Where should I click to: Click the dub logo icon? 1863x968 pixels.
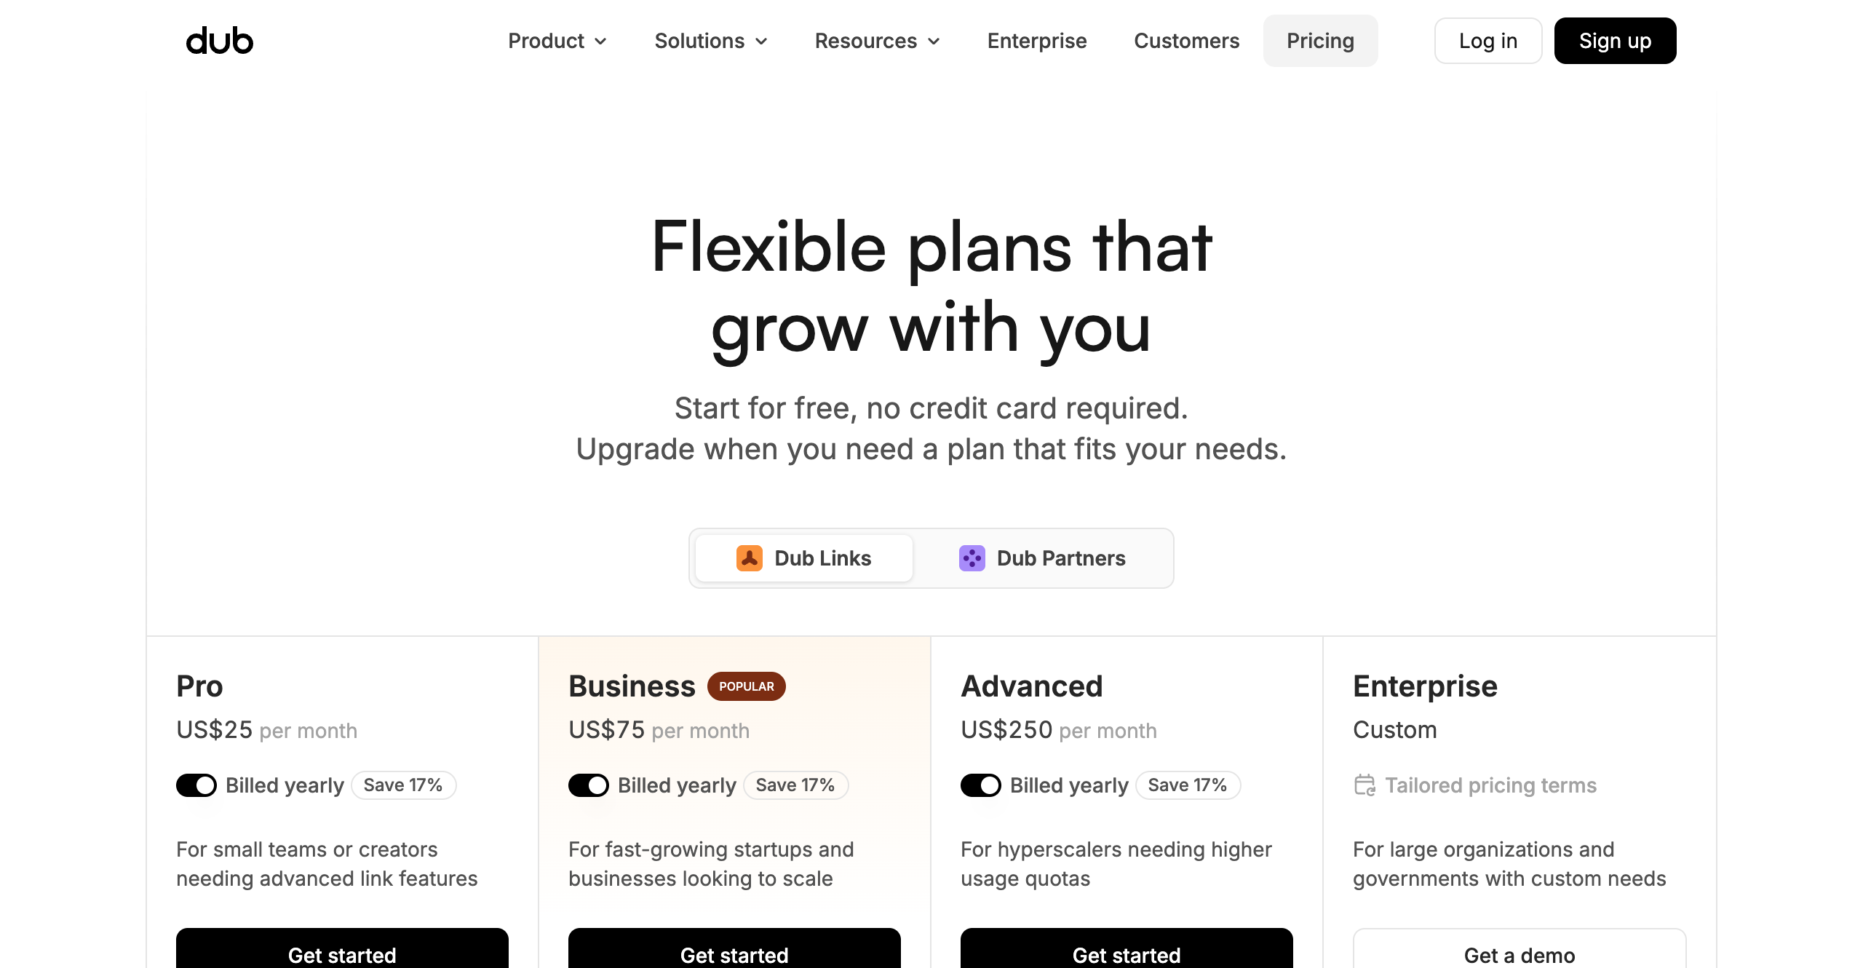(220, 41)
